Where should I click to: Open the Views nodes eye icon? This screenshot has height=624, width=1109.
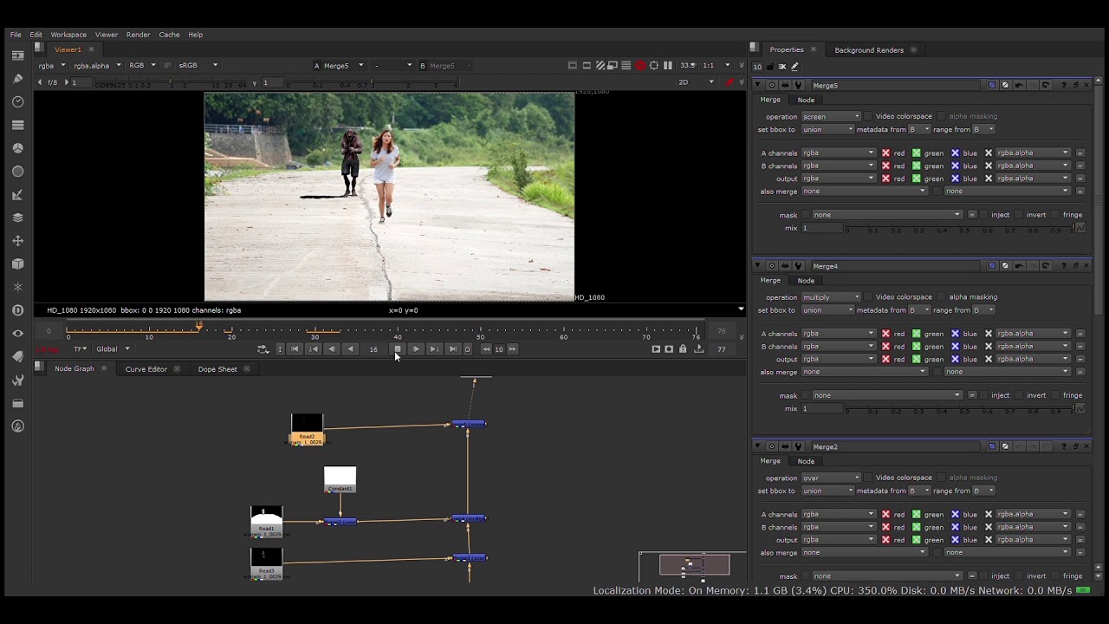[x=17, y=333]
